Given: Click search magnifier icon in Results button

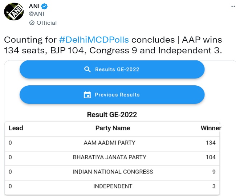Looking at the screenshot, I should 87,69.
